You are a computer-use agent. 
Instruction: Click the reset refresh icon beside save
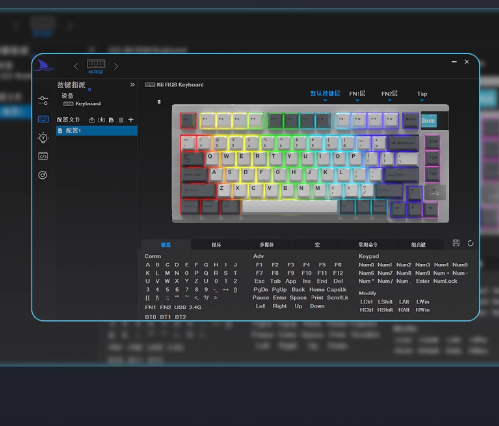tap(470, 243)
